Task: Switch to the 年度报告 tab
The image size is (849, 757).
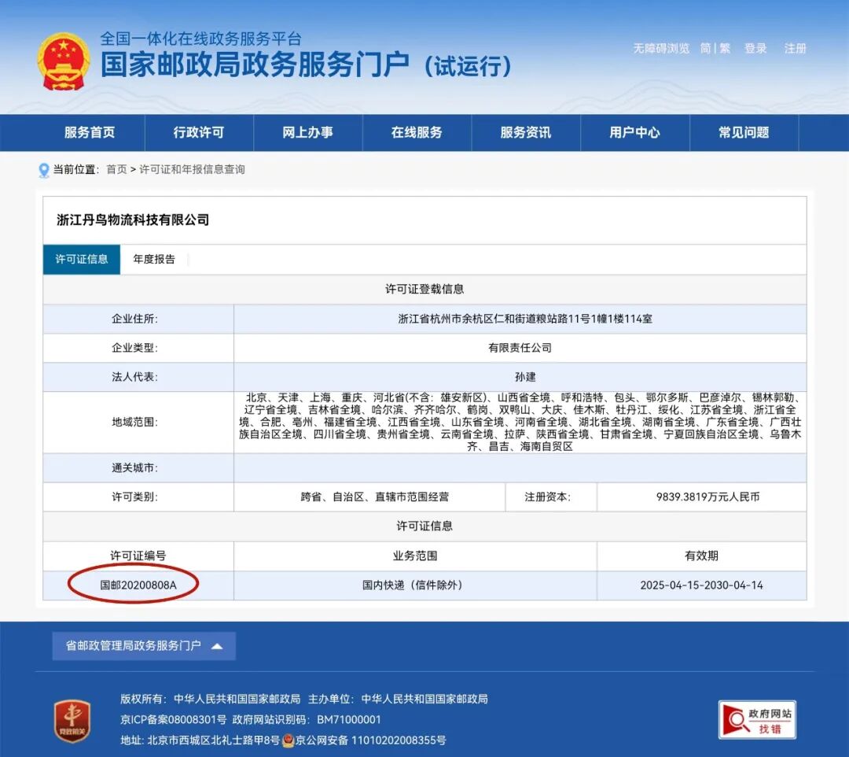Action: 155,260
